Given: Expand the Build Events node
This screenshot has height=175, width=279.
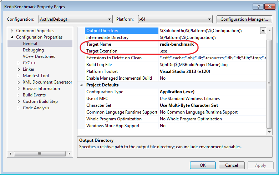Looking at the screenshot, I should (x=19, y=95).
